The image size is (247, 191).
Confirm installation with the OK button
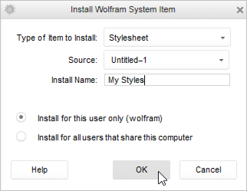pos(141,170)
